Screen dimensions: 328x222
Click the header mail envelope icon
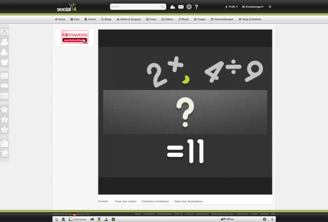181,7
